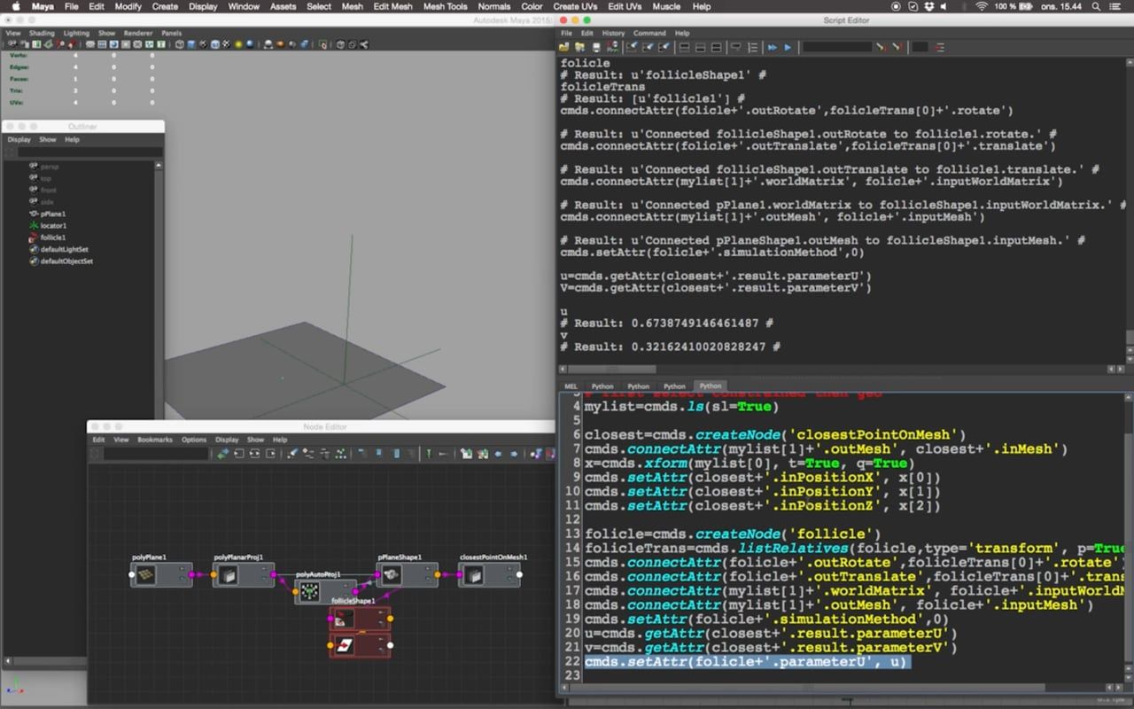Clear graph broom icon in Node Editor
Viewport: 1134px width, 709px height.
292,453
